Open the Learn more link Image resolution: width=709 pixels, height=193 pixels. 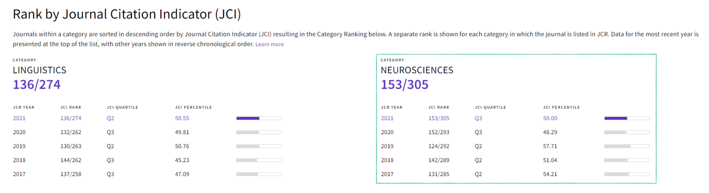[x=270, y=44]
